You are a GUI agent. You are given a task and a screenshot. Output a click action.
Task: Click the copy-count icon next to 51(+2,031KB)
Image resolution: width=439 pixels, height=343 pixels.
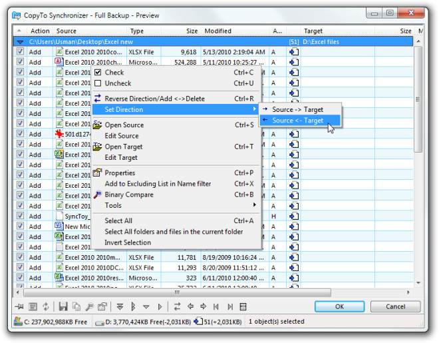[x=198, y=321]
